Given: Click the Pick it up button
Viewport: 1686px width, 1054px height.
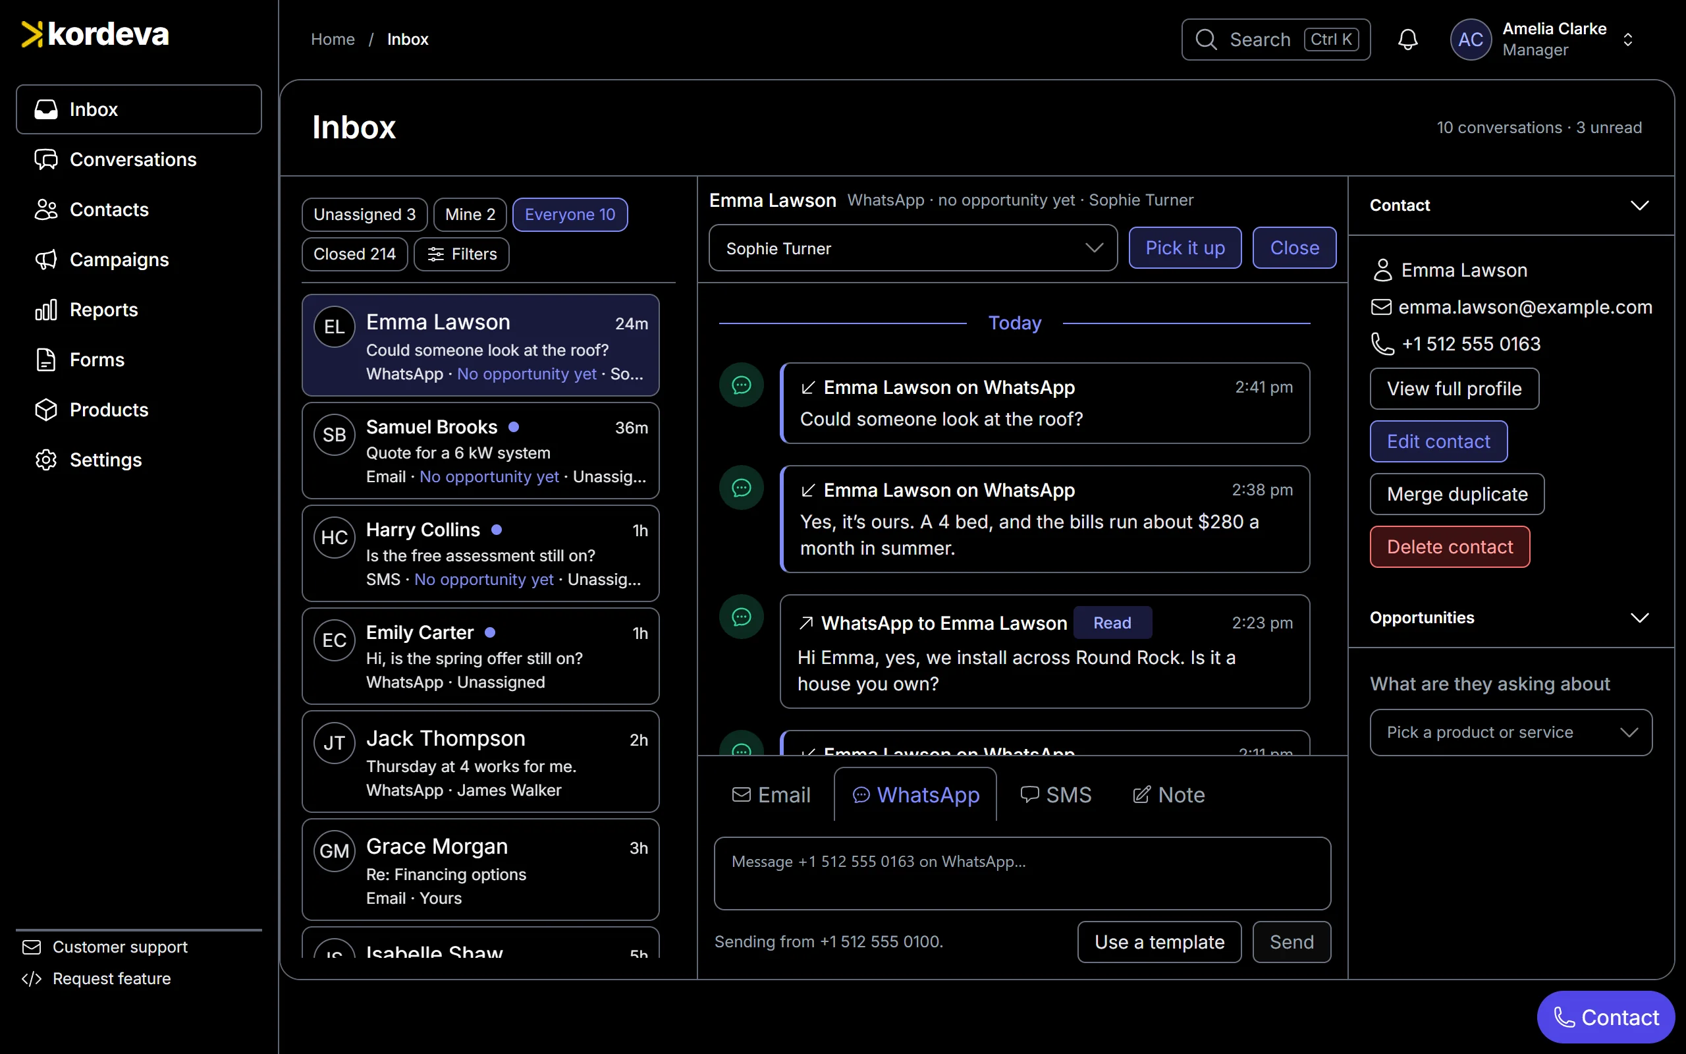Looking at the screenshot, I should tap(1185, 248).
